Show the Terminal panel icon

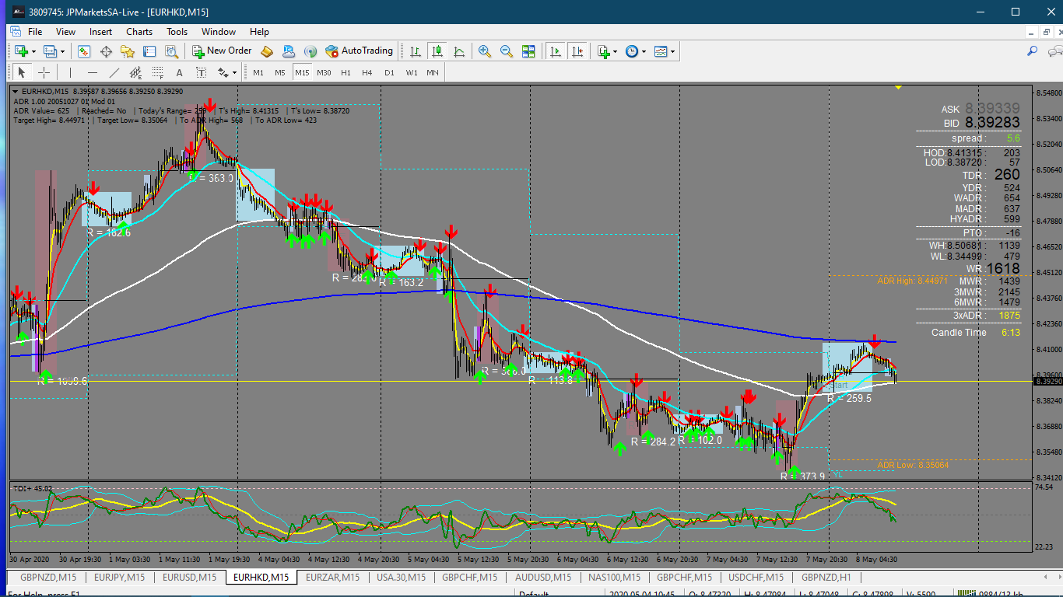[x=149, y=51]
